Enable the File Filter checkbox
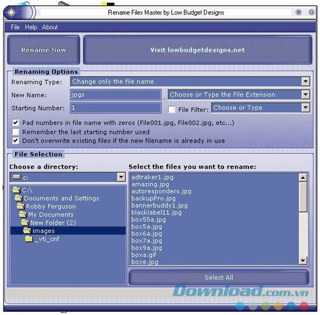 [x=172, y=109]
